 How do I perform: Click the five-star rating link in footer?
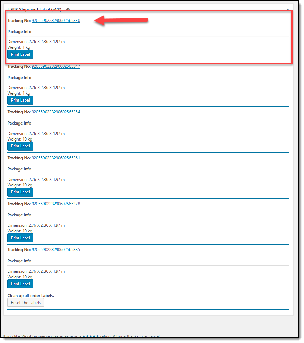pos(90,336)
